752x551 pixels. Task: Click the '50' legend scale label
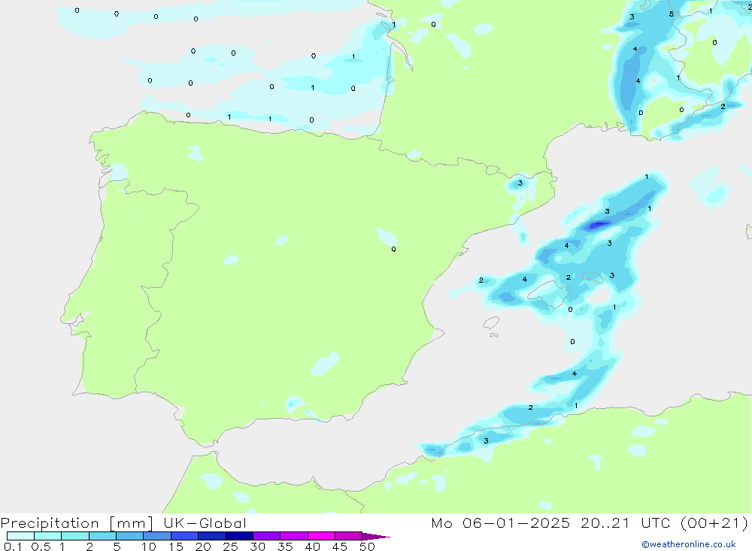[x=367, y=546]
